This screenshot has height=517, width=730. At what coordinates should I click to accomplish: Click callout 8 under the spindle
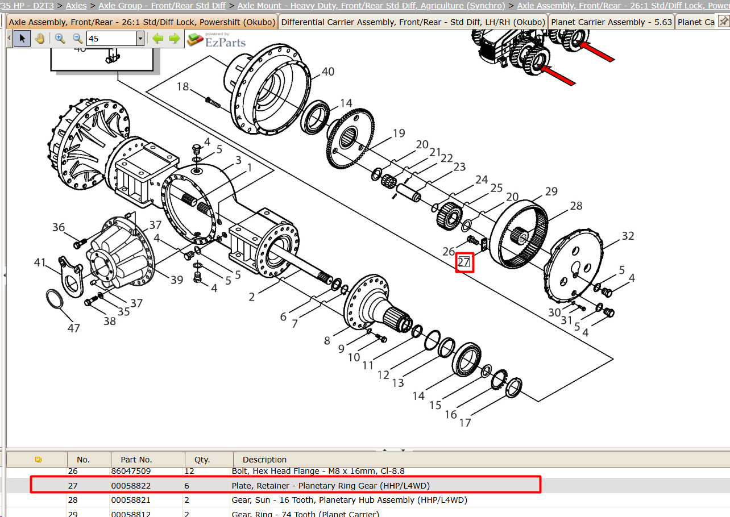point(327,341)
